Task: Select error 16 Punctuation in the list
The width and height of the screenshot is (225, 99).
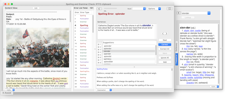Action: point(83,62)
